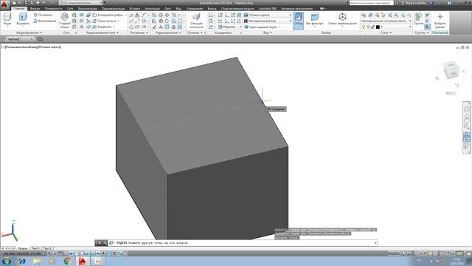
Task: Open the visual style dropdown Оттенки серого
Action: click(268, 15)
